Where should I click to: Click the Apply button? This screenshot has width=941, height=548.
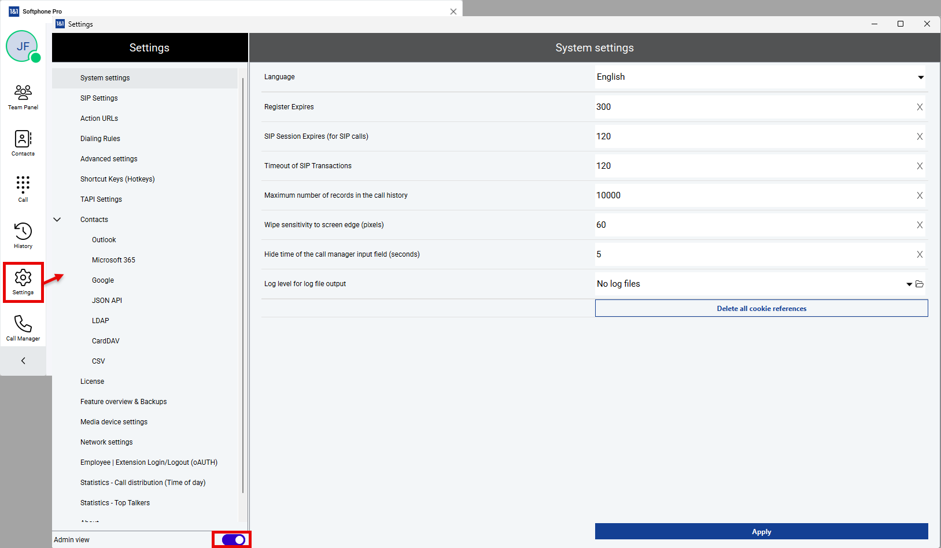[x=761, y=532]
